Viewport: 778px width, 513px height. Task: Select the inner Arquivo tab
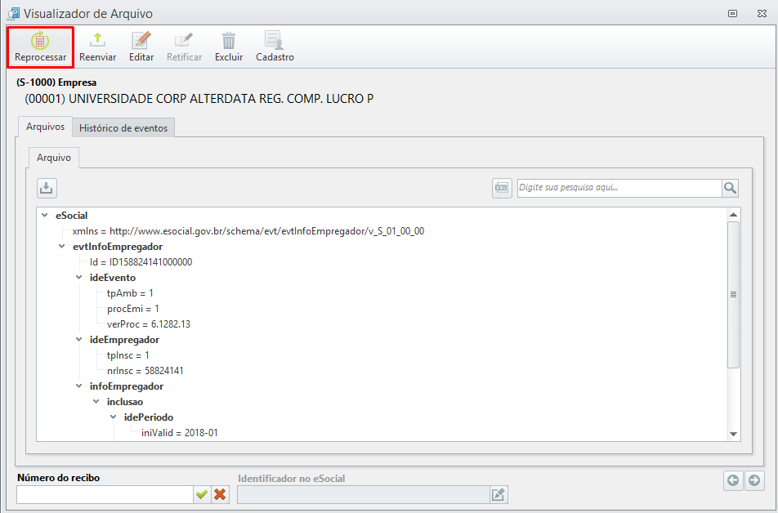click(x=54, y=158)
